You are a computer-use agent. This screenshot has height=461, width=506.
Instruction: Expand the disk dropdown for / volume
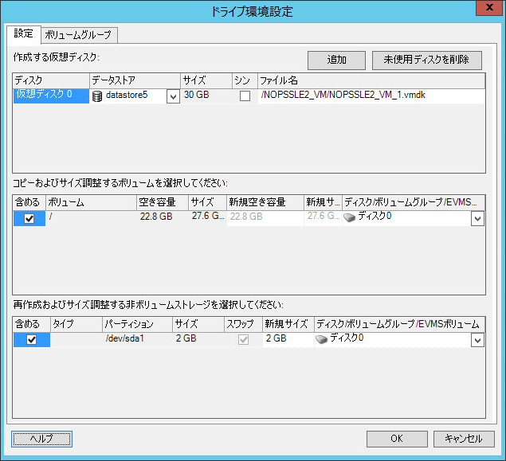pos(477,219)
